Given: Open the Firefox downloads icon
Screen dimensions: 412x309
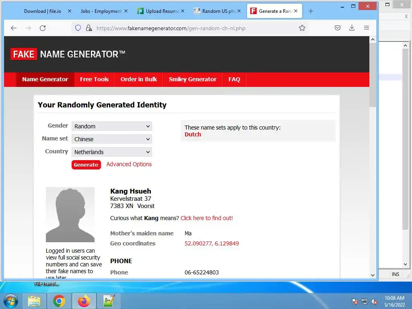Looking at the screenshot, I should point(352,28).
